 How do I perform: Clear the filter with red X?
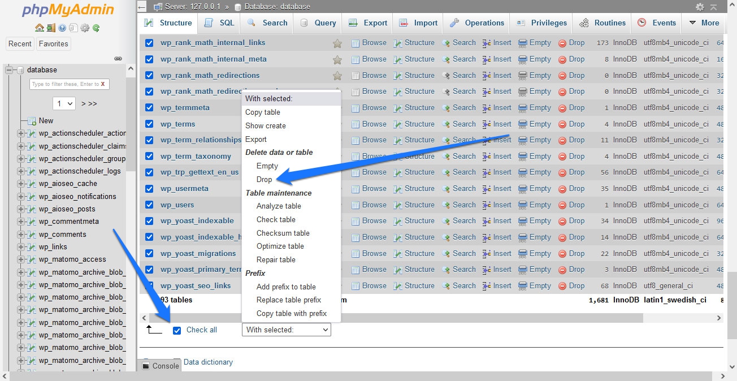click(x=103, y=84)
